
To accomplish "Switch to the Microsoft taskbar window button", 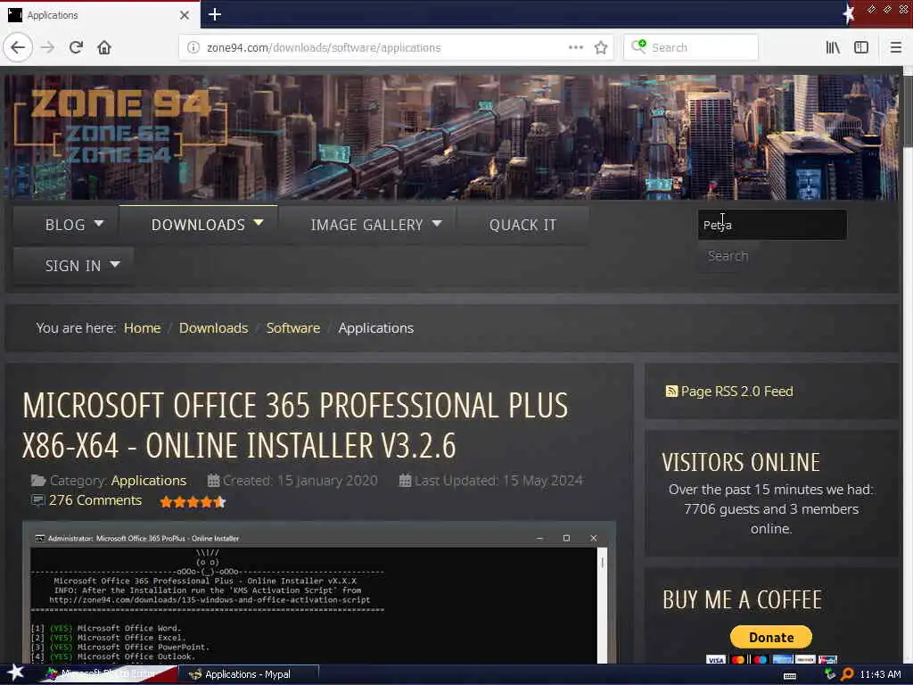I will (x=108, y=674).
